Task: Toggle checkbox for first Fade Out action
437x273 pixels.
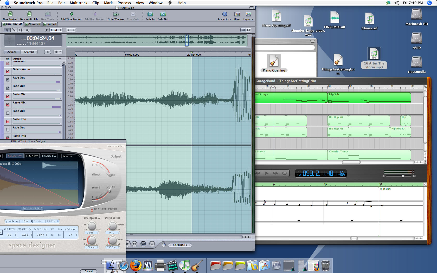Action: pos(8,80)
